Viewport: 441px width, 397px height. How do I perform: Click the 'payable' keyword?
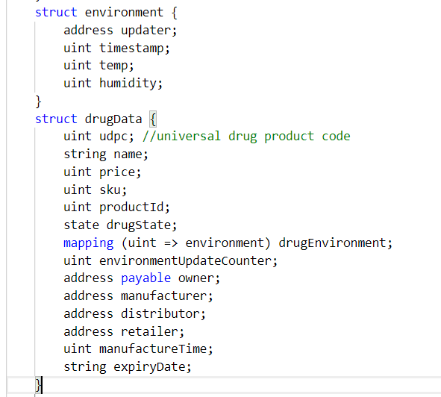(x=146, y=278)
